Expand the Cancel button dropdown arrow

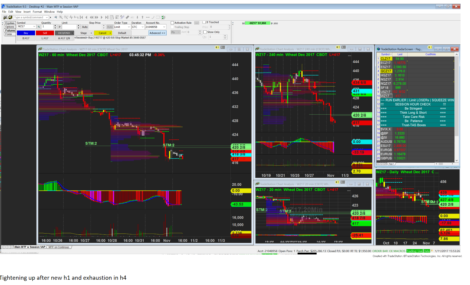pos(110,33)
